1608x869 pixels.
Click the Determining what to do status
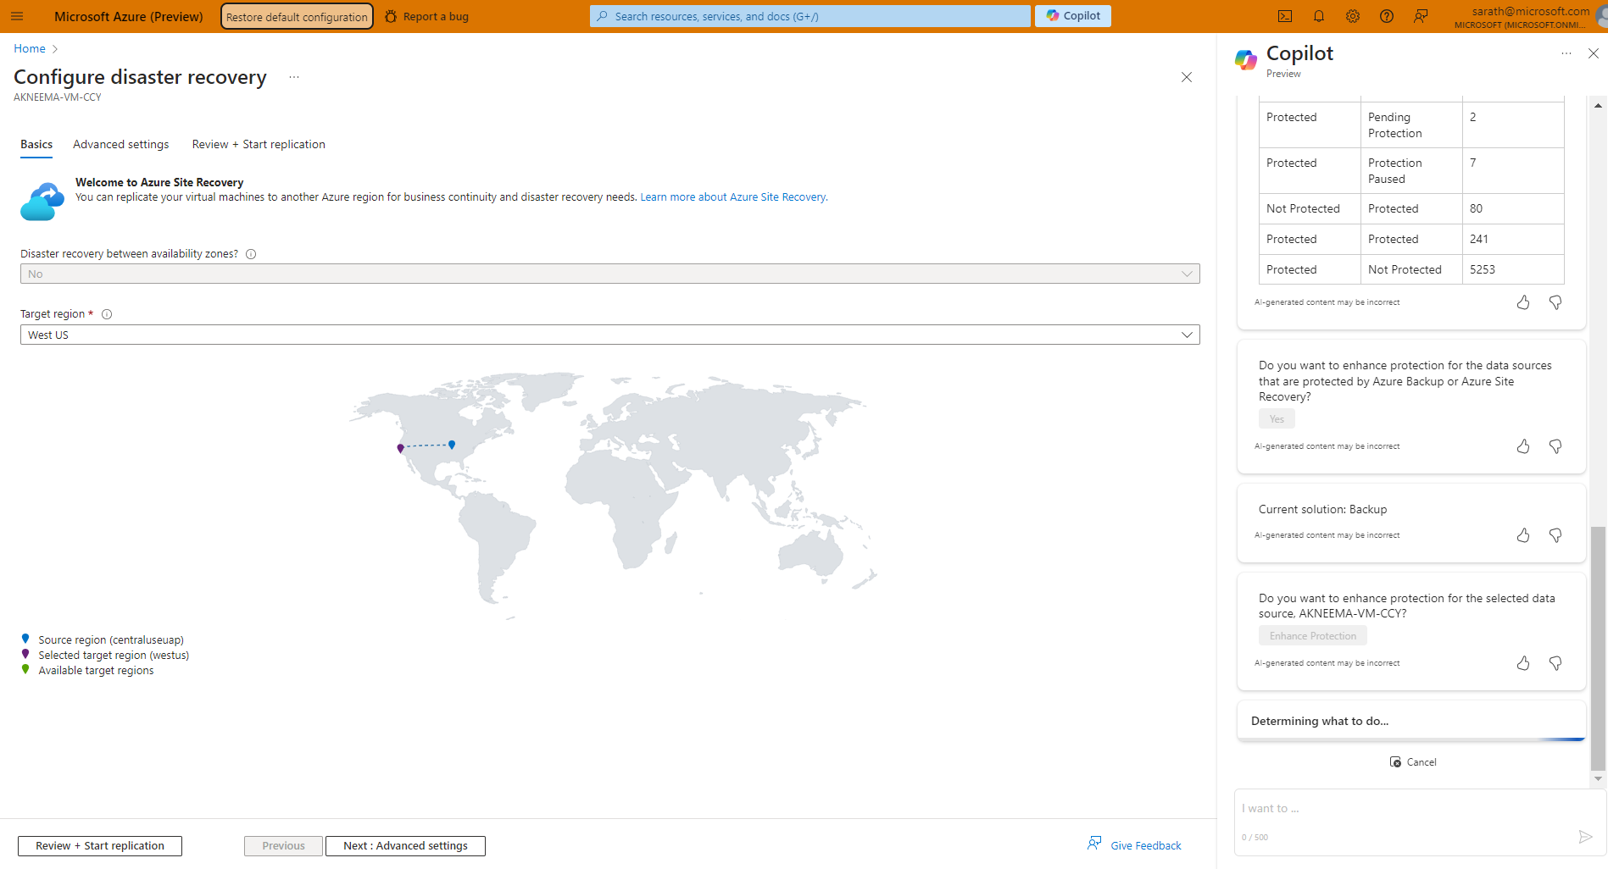pyautogui.click(x=1320, y=722)
